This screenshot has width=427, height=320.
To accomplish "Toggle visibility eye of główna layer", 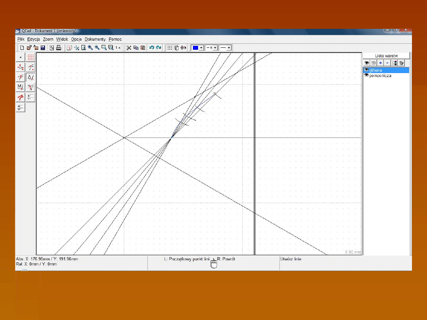I will click(366, 70).
